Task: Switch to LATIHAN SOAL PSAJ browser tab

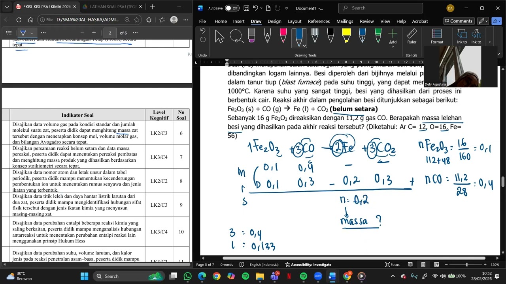Action: click(x=112, y=7)
